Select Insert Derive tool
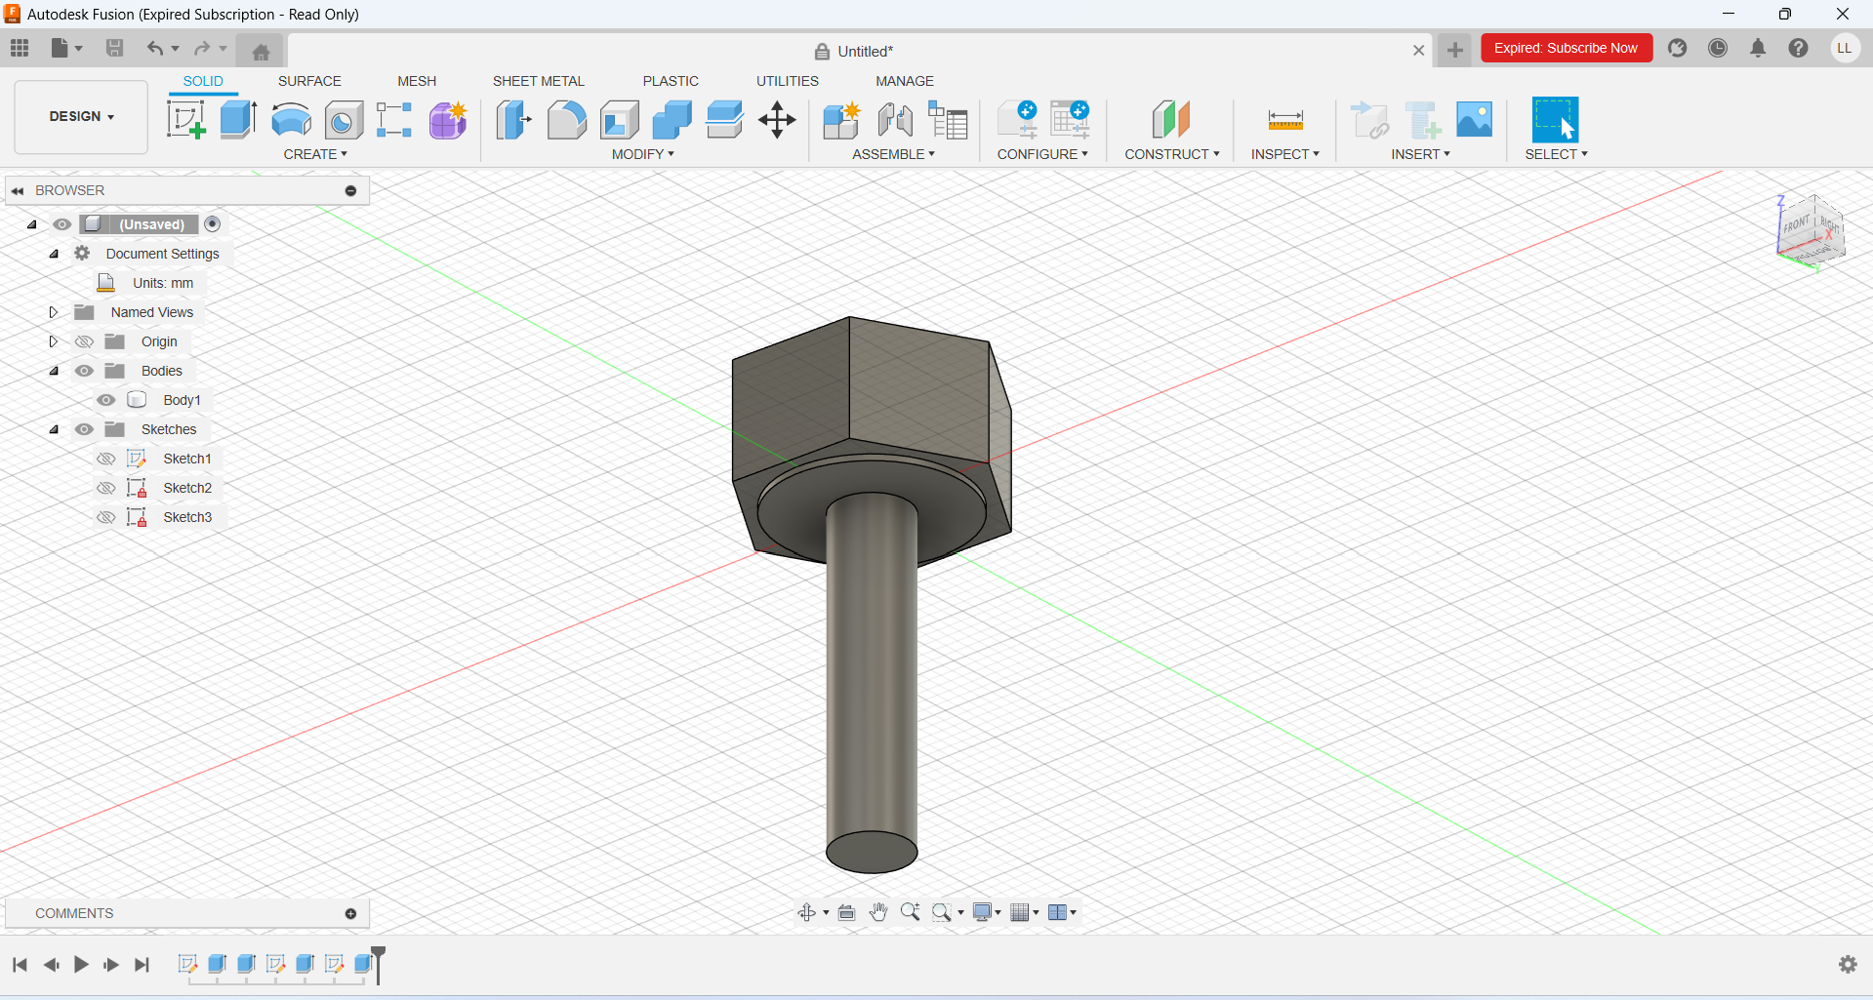Screen dimensions: 1873x1000 (x=1370, y=120)
